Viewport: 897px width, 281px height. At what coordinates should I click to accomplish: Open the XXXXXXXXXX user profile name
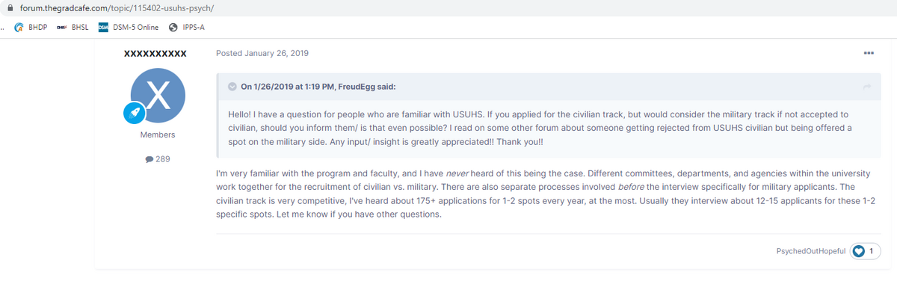[x=155, y=54]
